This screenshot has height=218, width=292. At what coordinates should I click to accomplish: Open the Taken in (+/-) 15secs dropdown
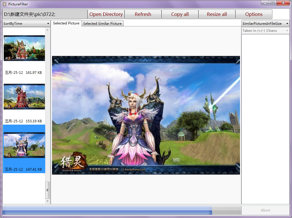pyautogui.click(x=265, y=30)
